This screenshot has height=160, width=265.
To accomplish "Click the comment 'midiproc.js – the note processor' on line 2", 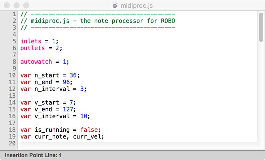I will tap(87, 21).
